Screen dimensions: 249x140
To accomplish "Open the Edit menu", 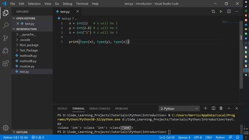I will tap(21, 3).
